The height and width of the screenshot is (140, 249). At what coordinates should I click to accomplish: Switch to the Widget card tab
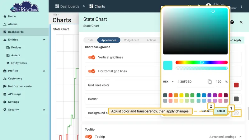[131, 40]
